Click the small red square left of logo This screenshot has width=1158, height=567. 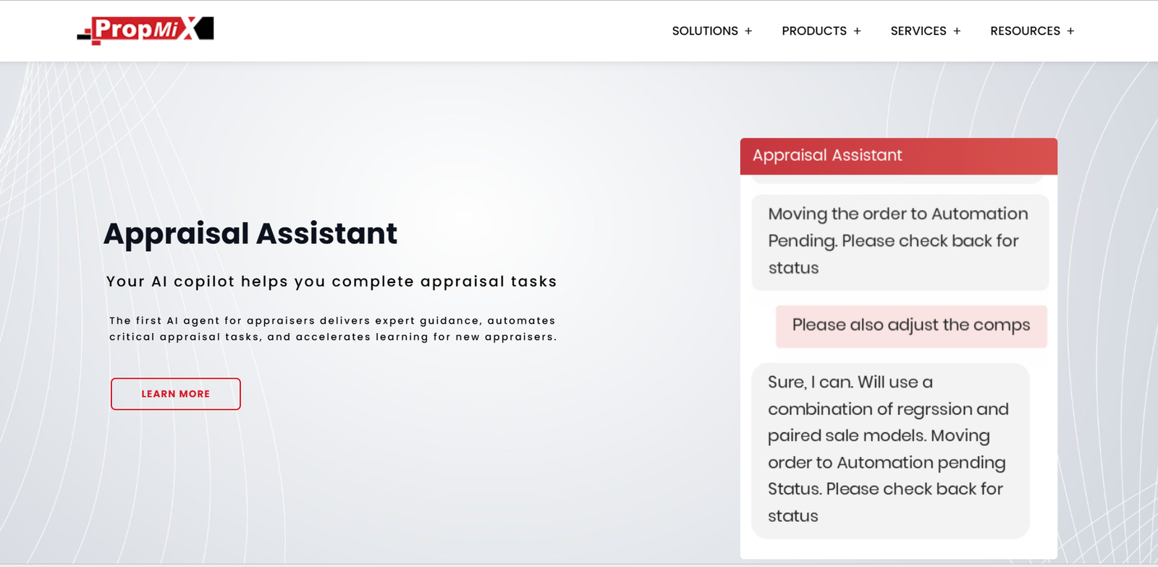88,30
